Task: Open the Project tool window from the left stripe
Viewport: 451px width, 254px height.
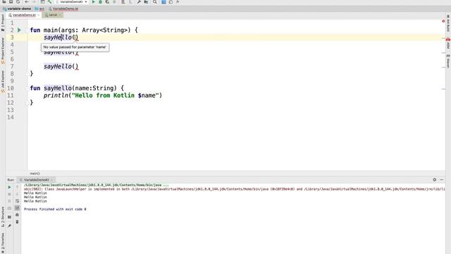Action: (x=3, y=23)
